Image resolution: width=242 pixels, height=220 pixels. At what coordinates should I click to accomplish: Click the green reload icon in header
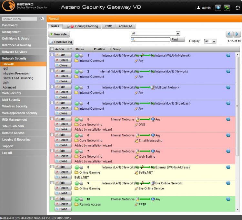coord(227,8)
